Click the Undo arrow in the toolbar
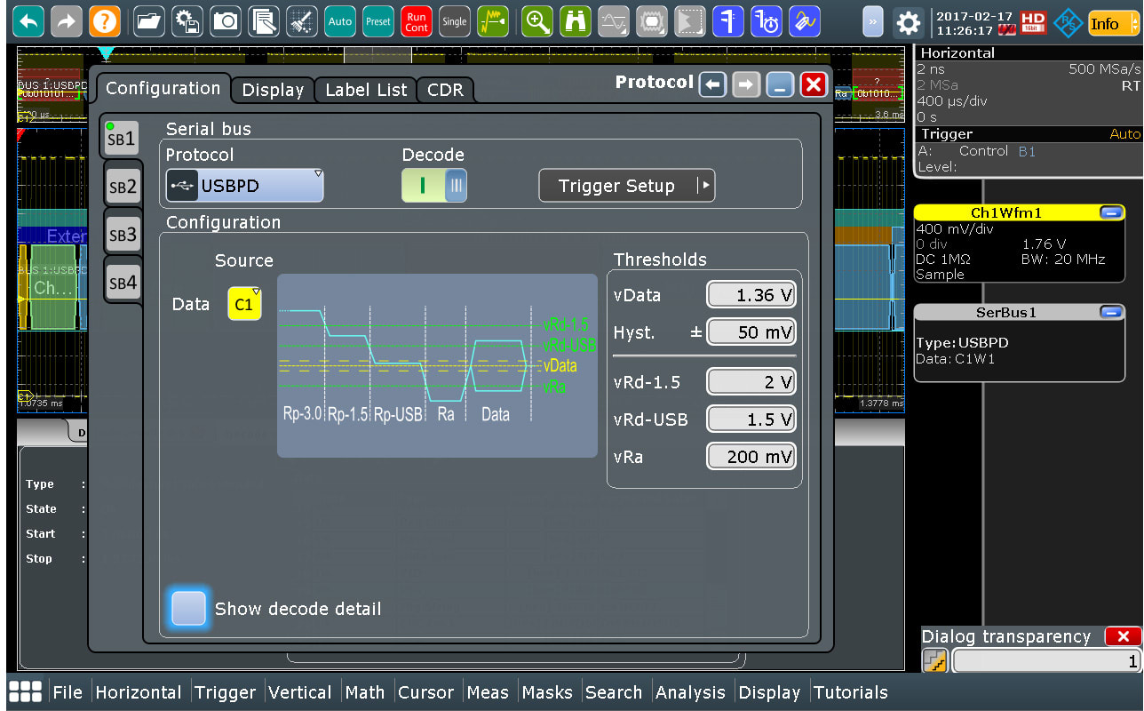Viewport: 1144px width, 711px height. [x=29, y=21]
